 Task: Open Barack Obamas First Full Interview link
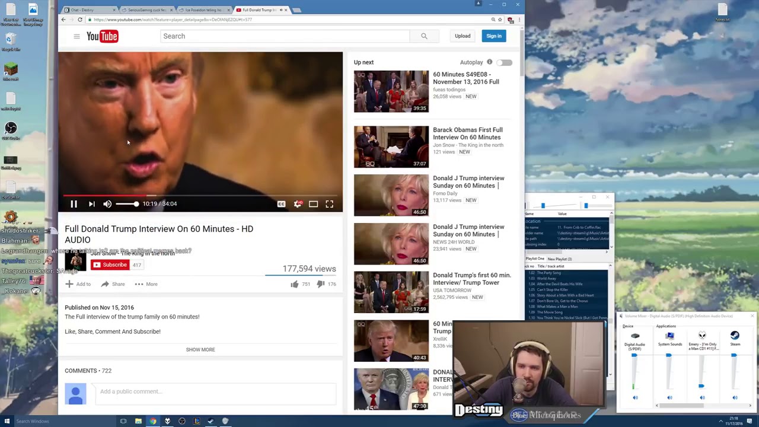(x=467, y=133)
